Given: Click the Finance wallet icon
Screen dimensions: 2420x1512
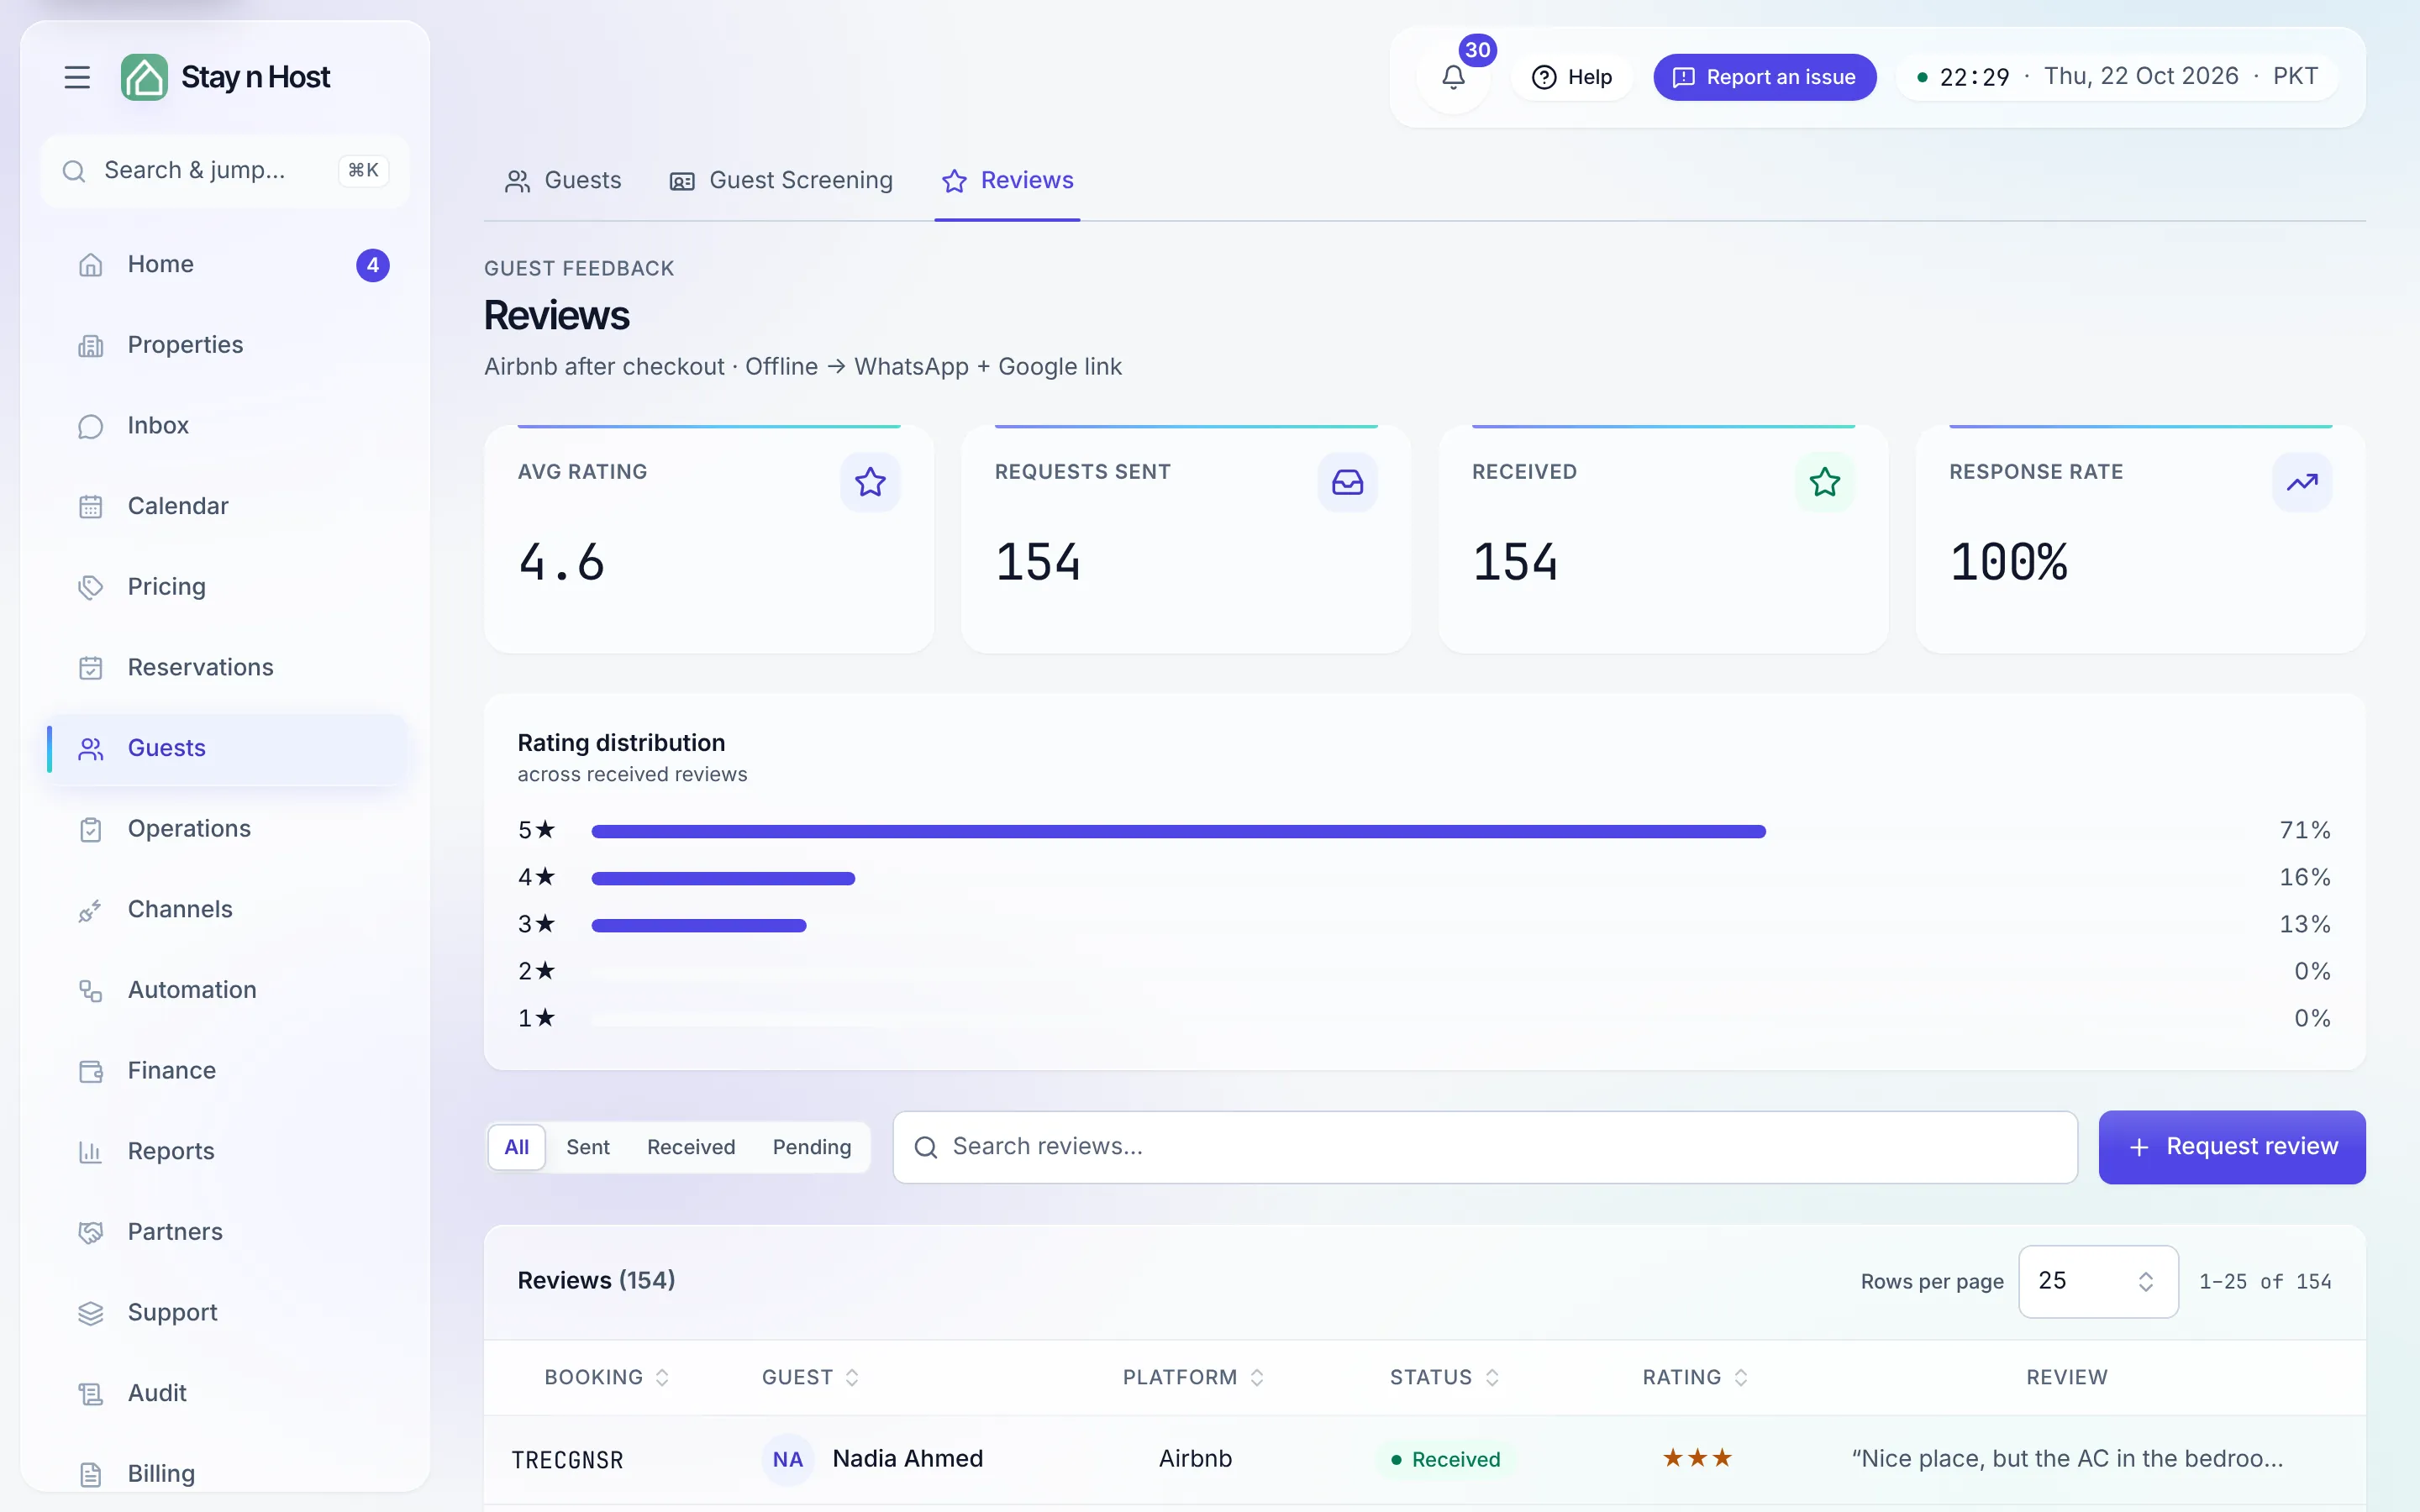Looking at the screenshot, I should [91, 1071].
